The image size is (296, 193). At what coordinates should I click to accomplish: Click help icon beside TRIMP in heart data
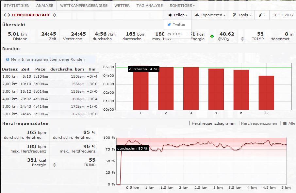(54, 165)
